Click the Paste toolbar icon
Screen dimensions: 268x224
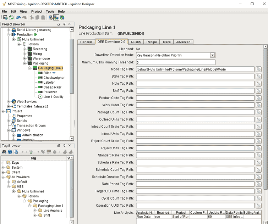[43, 17]
